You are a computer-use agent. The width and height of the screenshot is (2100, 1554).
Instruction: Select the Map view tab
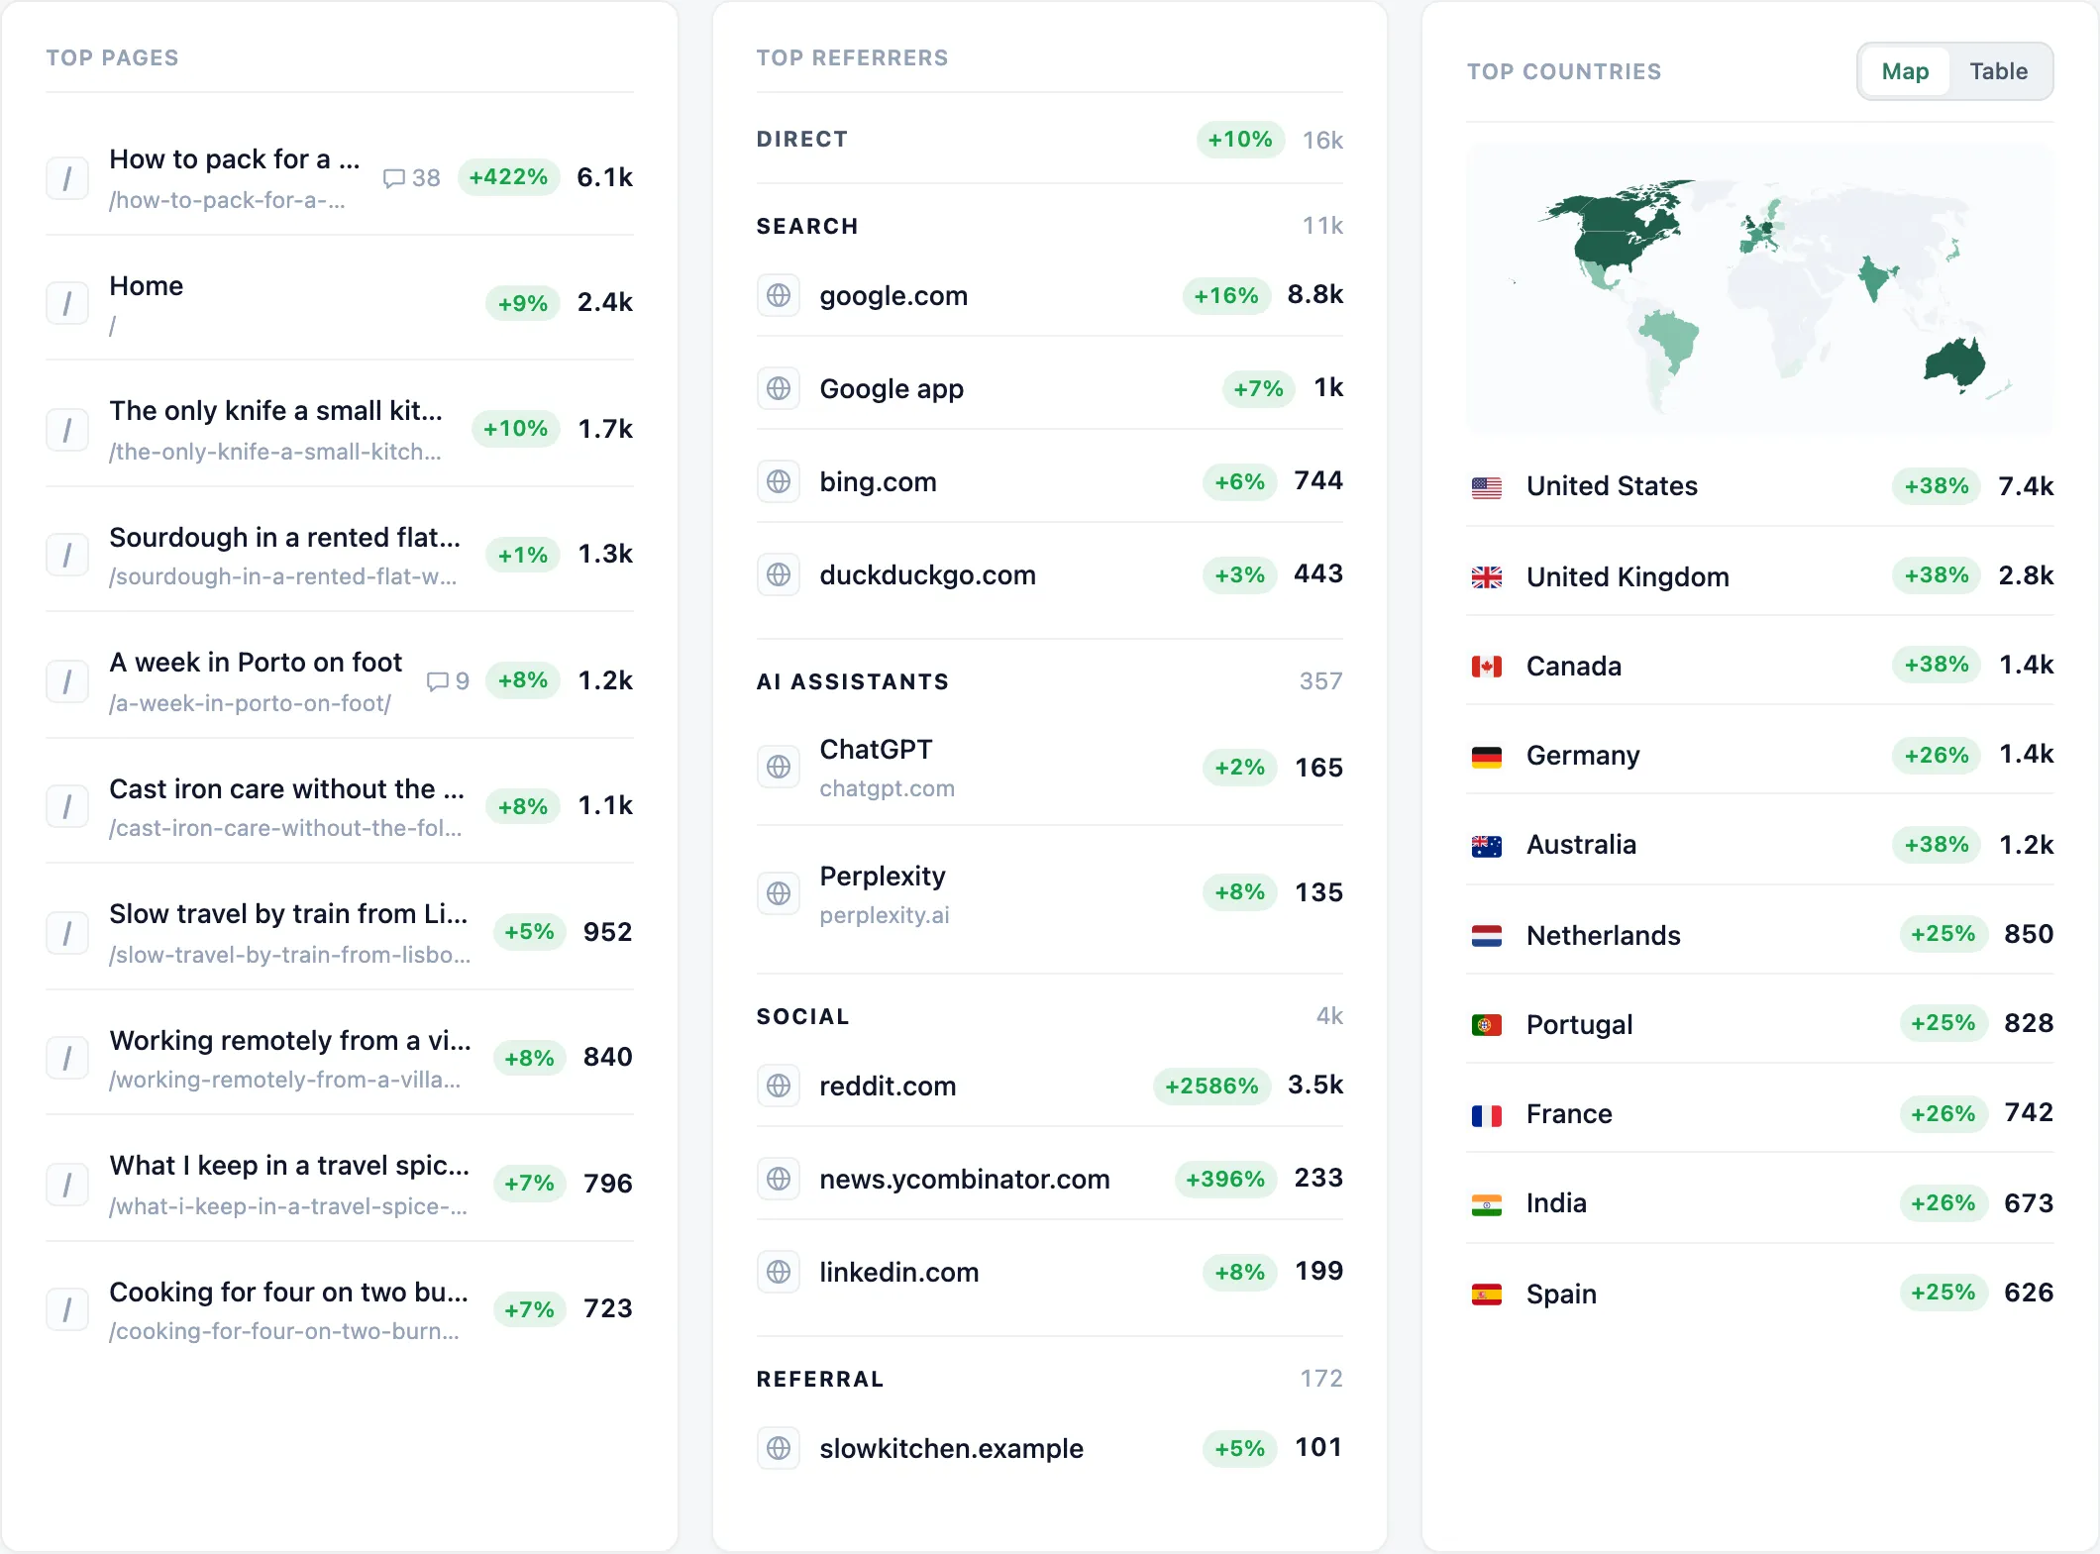(x=1905, y=71)
